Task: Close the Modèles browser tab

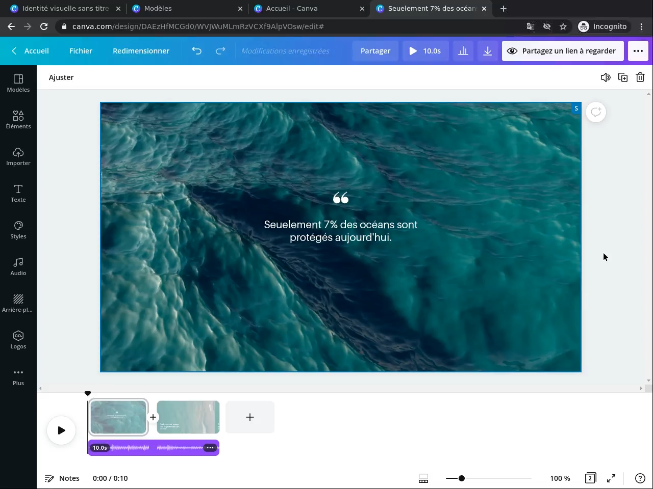Action: coord(240,9)
